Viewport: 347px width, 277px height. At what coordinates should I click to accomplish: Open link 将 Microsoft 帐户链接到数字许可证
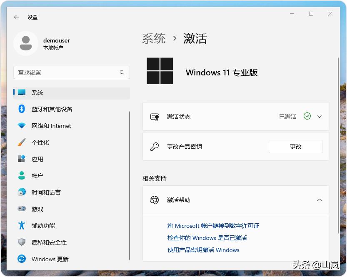(213, 226)
